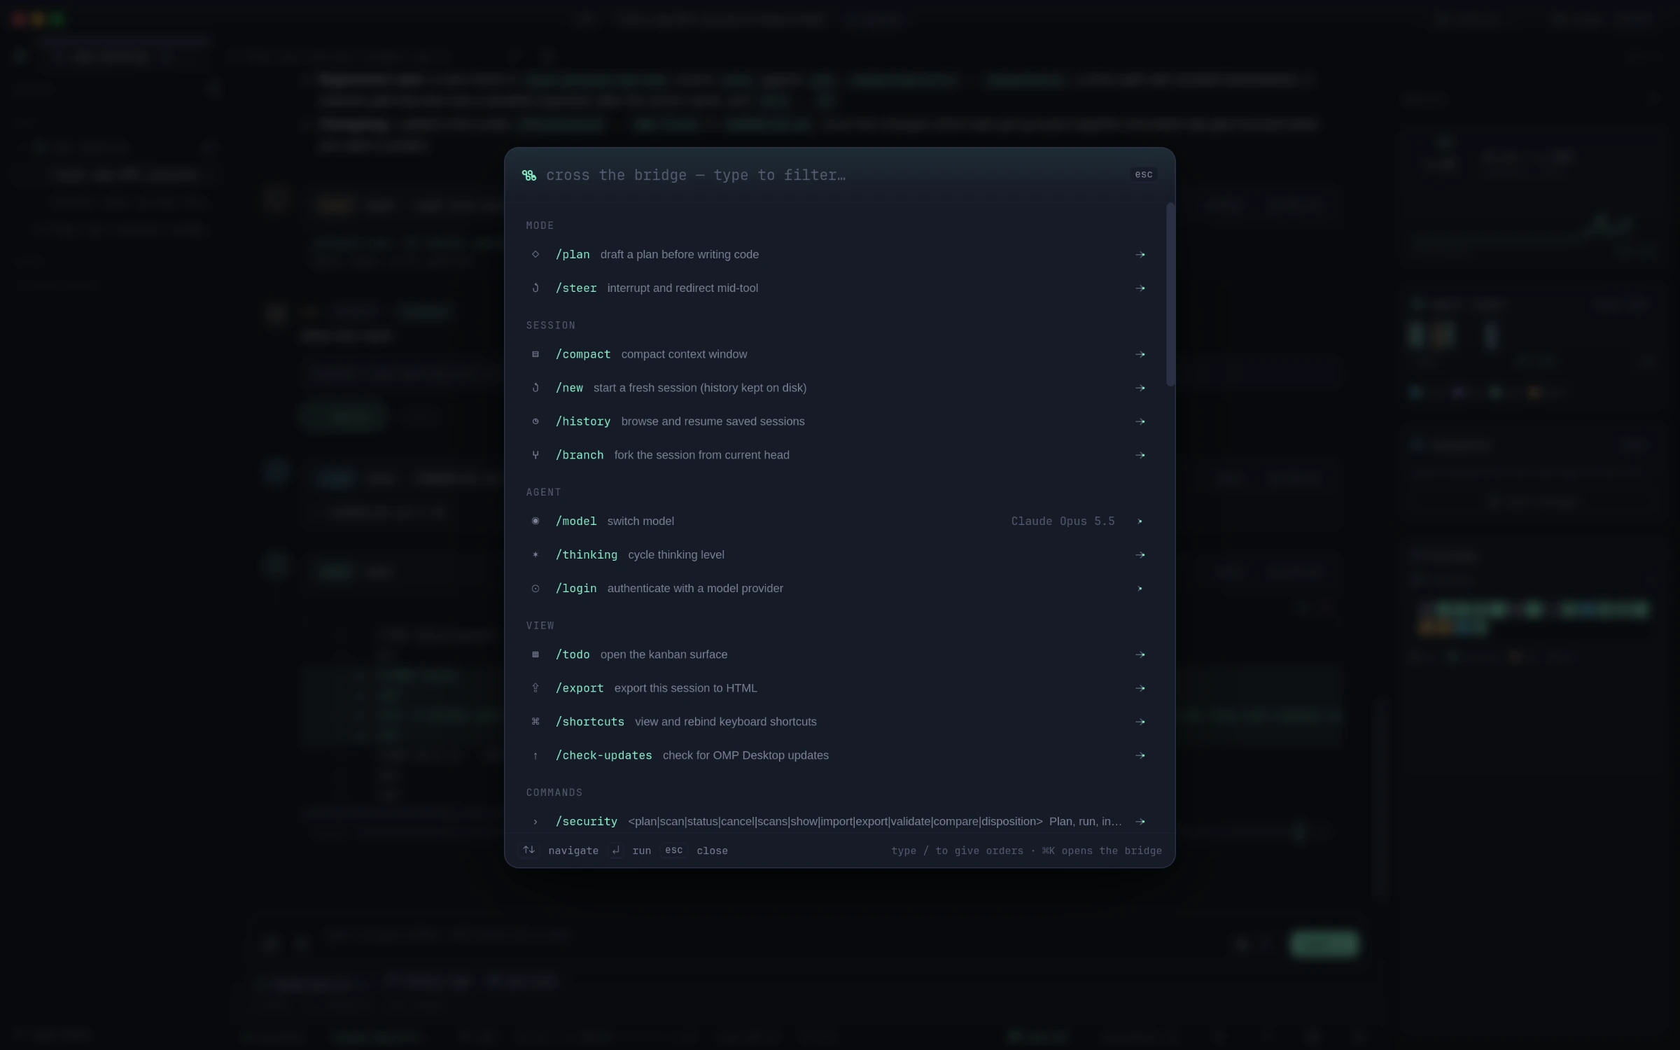The height and width of the screenshot is (1050, 1680).
Task: Click the share icon beside /export
Action: [x=535, y=688]
